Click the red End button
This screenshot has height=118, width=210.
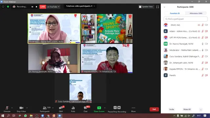click(154, 109)
